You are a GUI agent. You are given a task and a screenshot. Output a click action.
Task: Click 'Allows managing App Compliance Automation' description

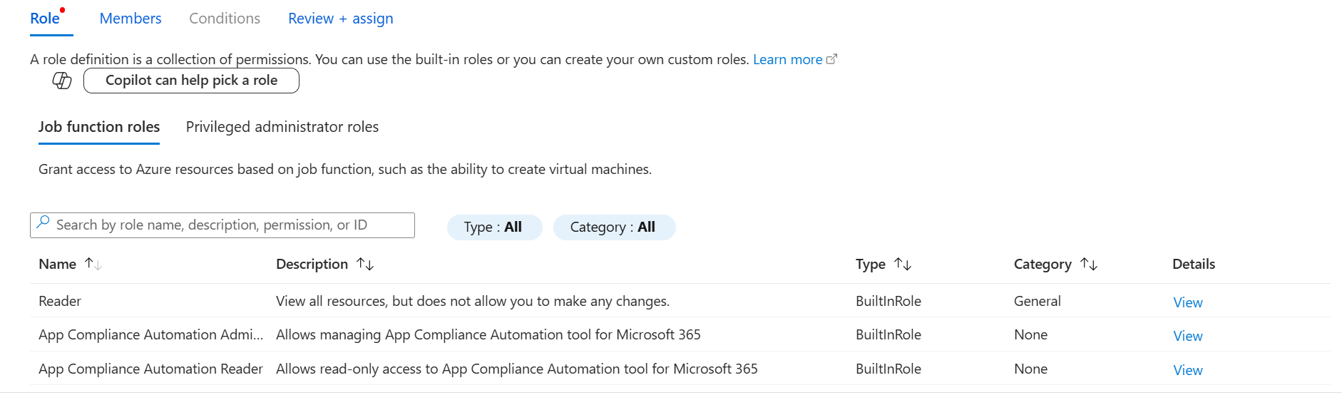(x=488, y=334)
